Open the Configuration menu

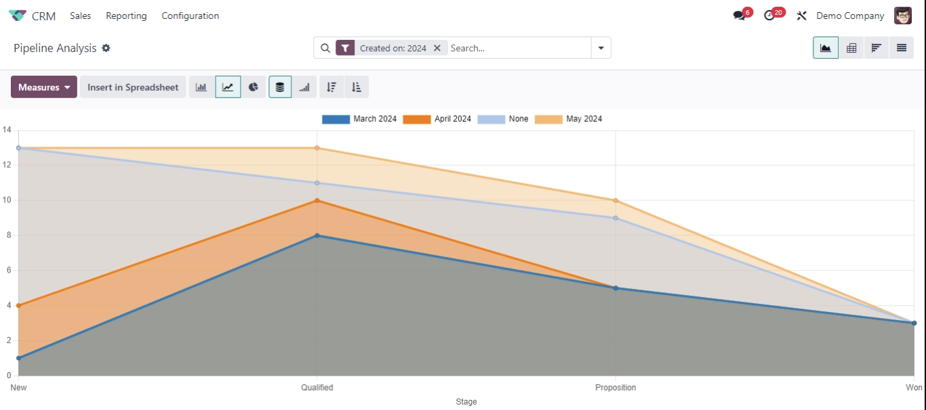[190, 16]
